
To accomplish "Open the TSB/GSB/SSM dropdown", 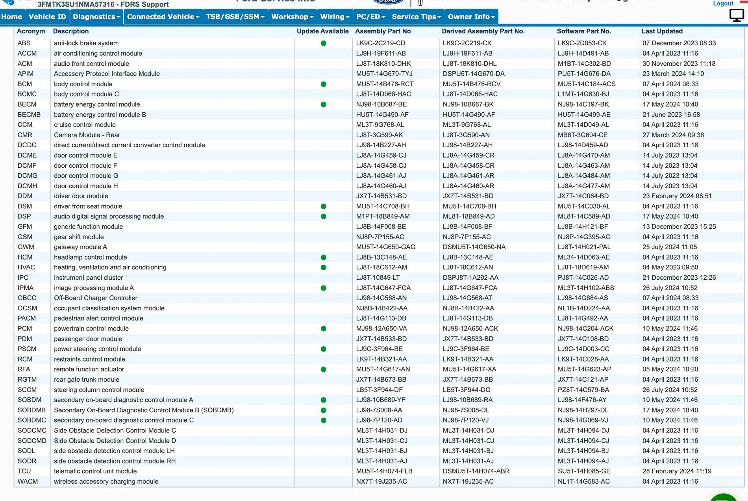I will (x=235, y=17).
